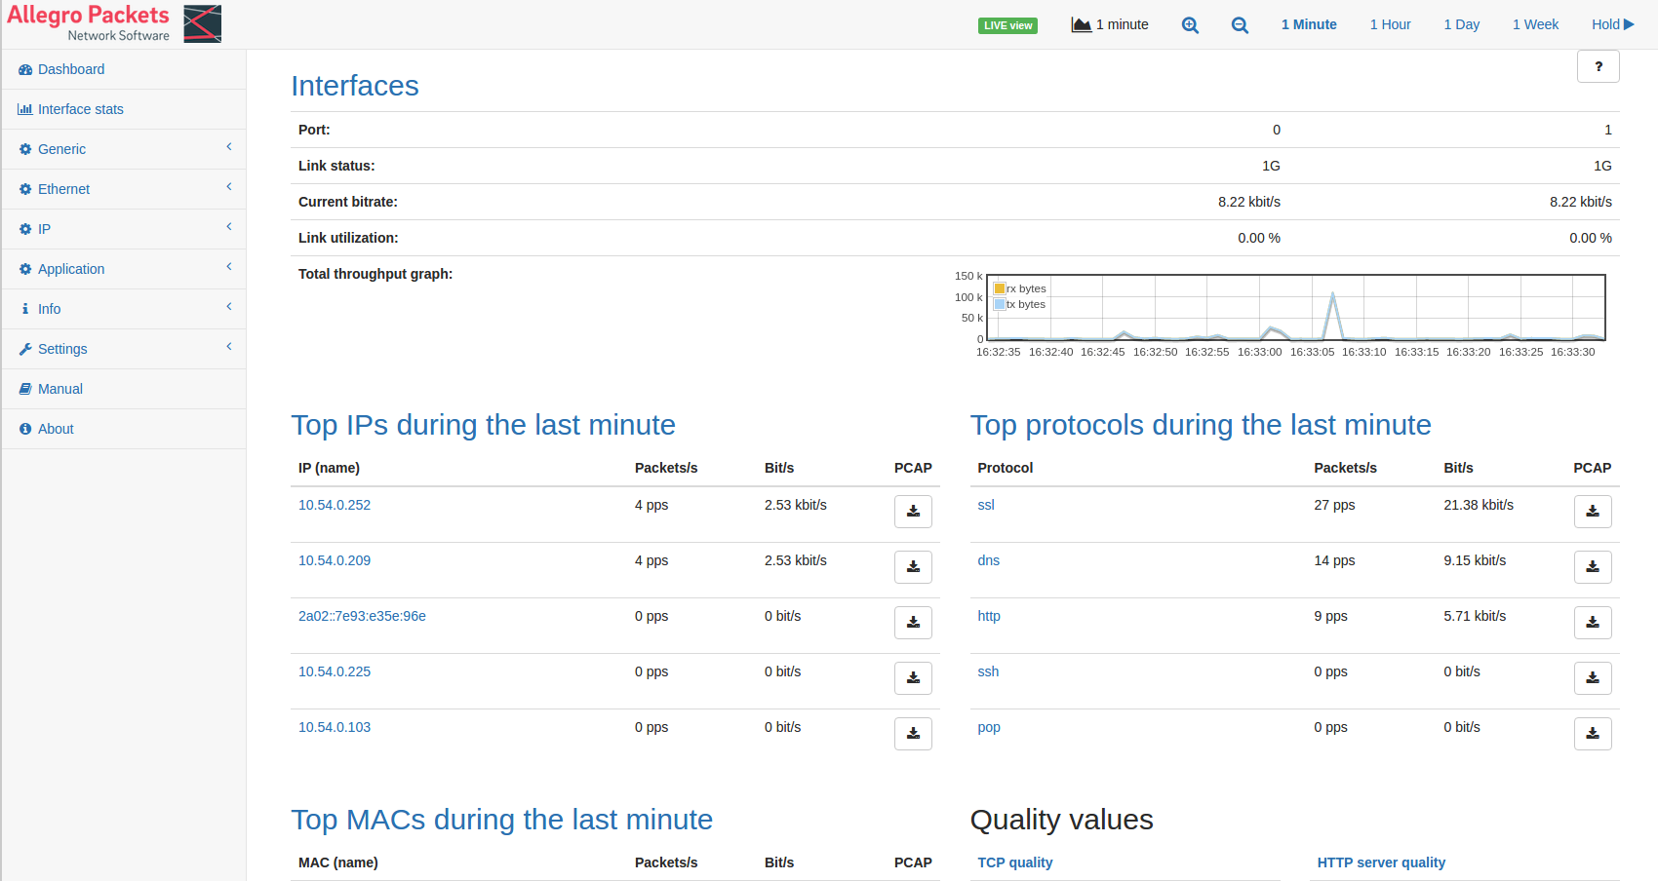Viewport: 1658px width, 881px height.
Task: Download PCAP for the dns protocol
Action: [x=1593, y=567]
